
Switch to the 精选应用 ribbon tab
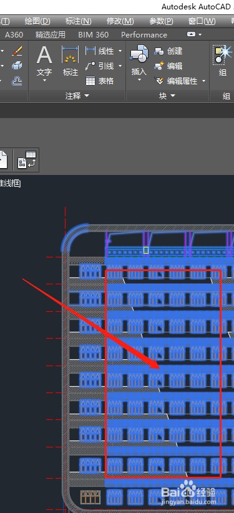pyautogui.click(x=51, y=35)
